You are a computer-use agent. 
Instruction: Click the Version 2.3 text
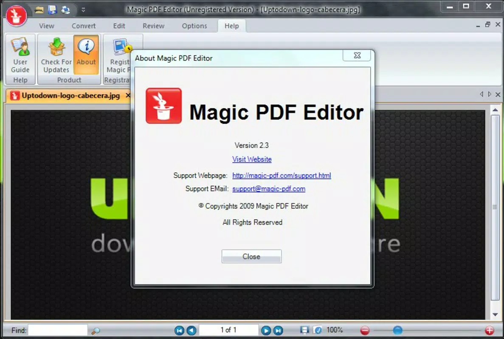point(252,146)
